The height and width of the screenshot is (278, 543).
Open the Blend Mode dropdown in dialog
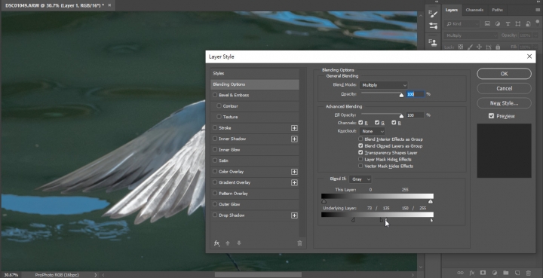[x=384, y=85]
